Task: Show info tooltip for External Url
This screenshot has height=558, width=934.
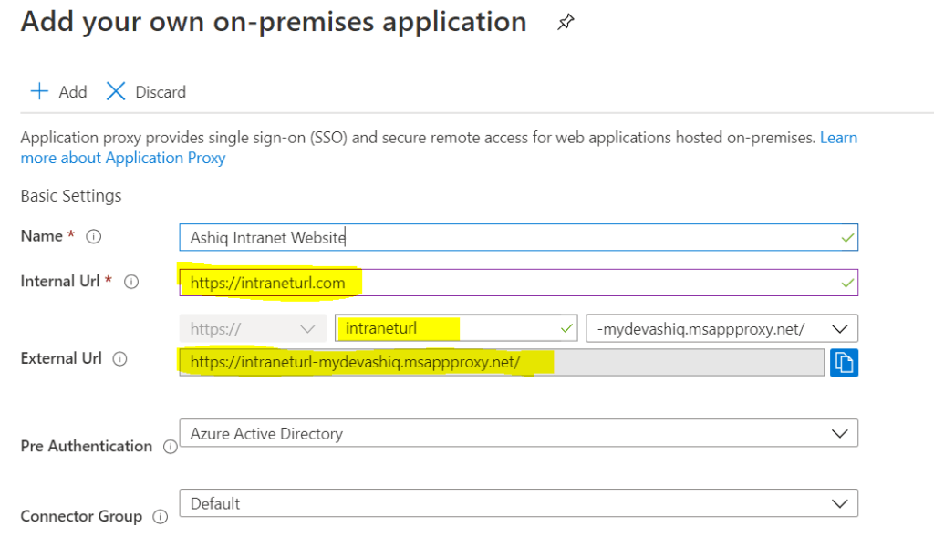Action: (119, 359)
